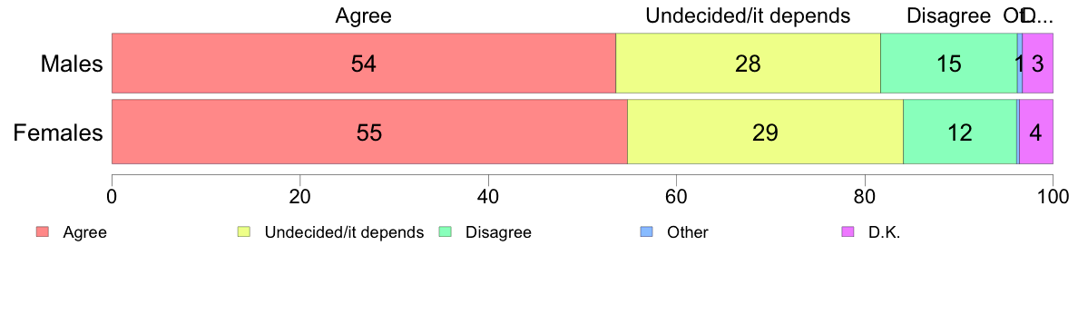Click the Agree column header above bars
Viewport: 1078px width, 334px height.
[363, 15]
